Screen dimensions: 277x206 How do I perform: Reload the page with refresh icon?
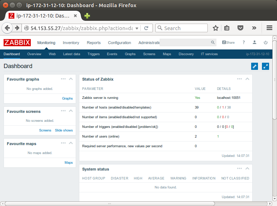(x=146, y=28)
